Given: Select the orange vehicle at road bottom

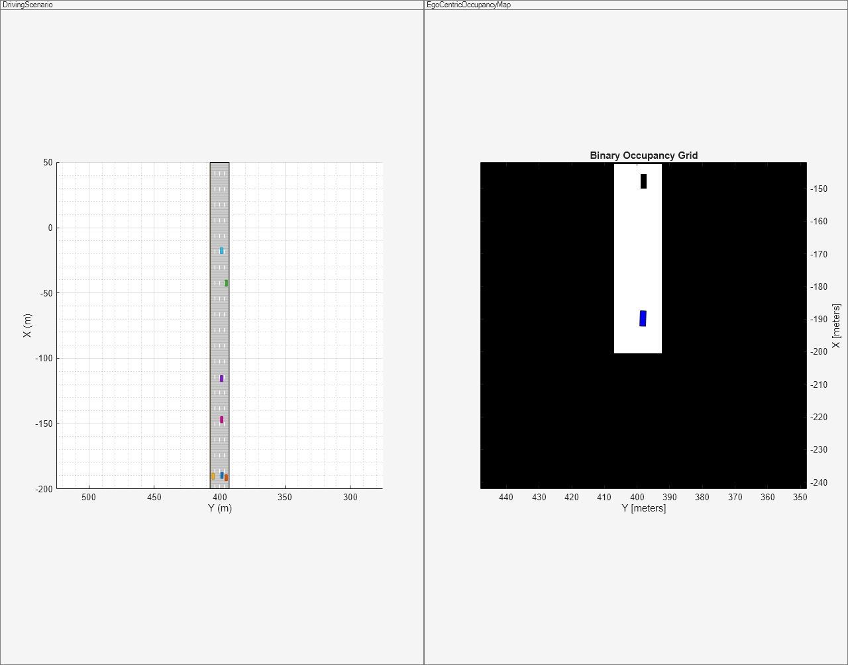Looking at the screenshot, I should point(226,478).
